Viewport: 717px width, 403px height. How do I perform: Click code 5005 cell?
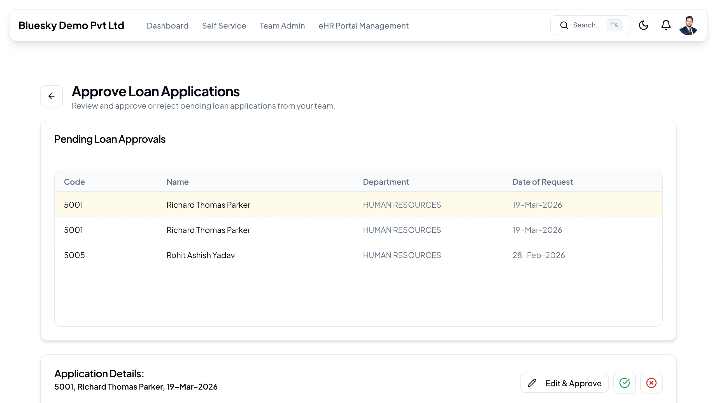coord(74,255)
